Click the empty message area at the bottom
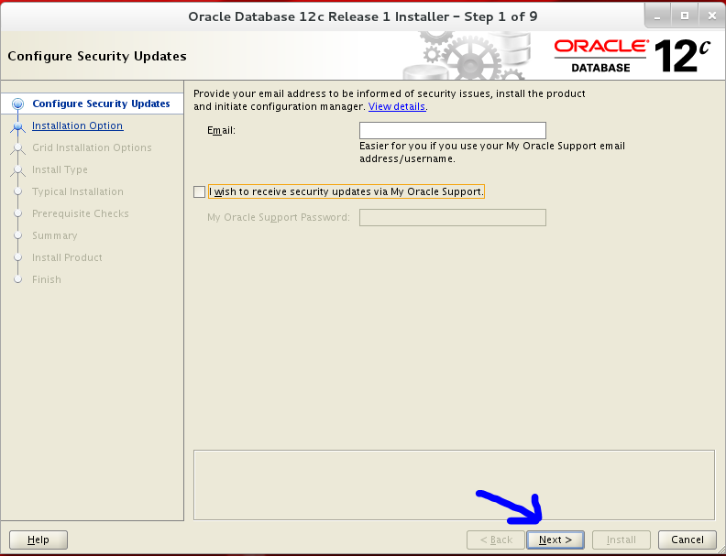The image size is (726, 556). 454,485
